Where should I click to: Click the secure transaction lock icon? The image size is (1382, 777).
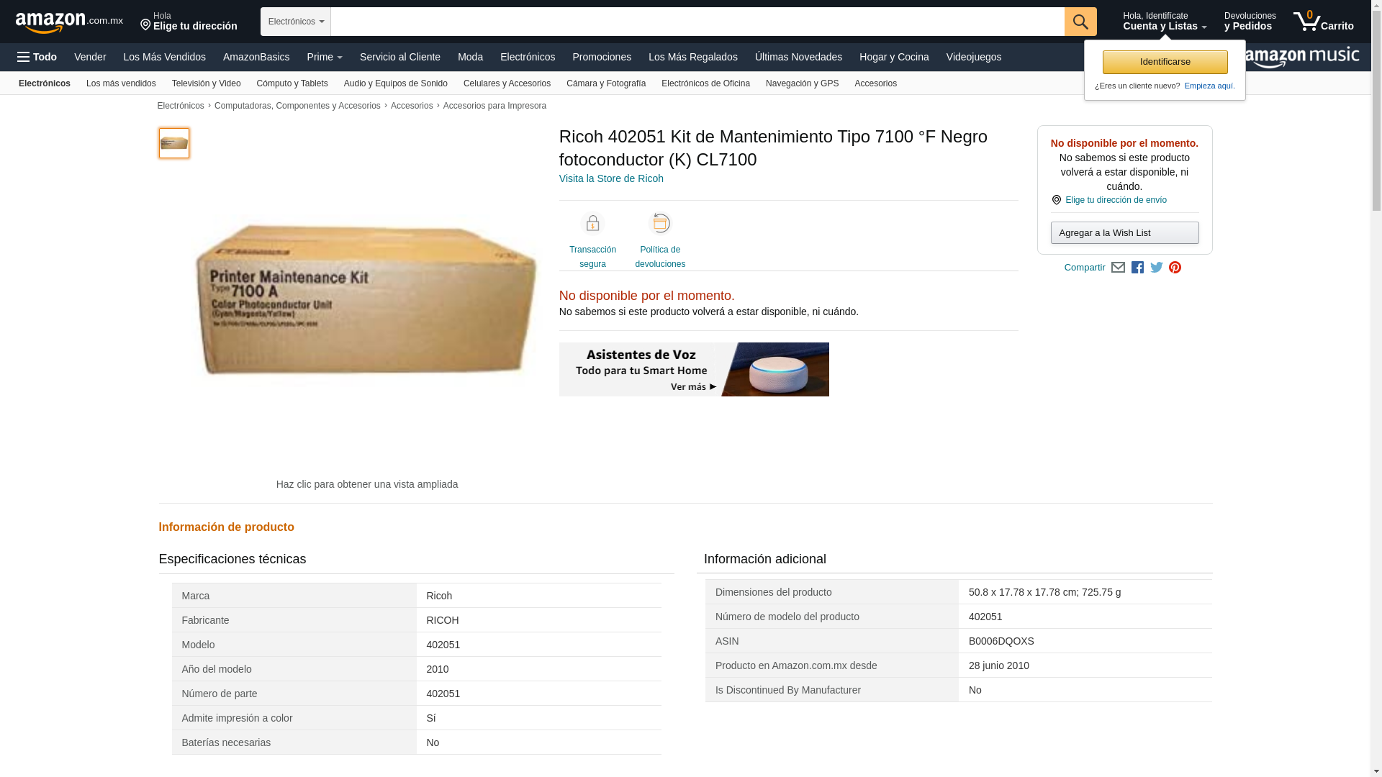(x=592, y=224)
